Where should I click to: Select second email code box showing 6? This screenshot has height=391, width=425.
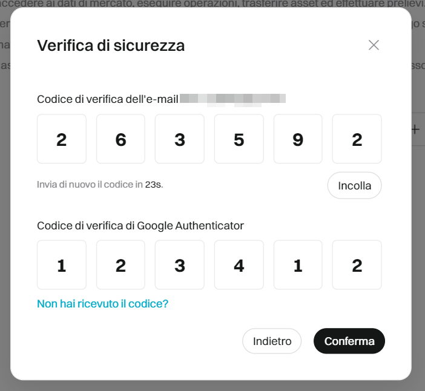point(120,139)
